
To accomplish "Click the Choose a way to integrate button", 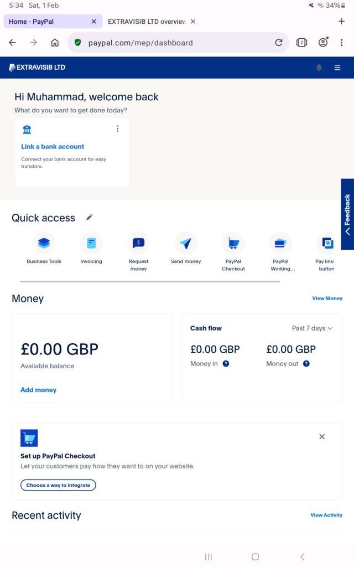I will [58, 485].
